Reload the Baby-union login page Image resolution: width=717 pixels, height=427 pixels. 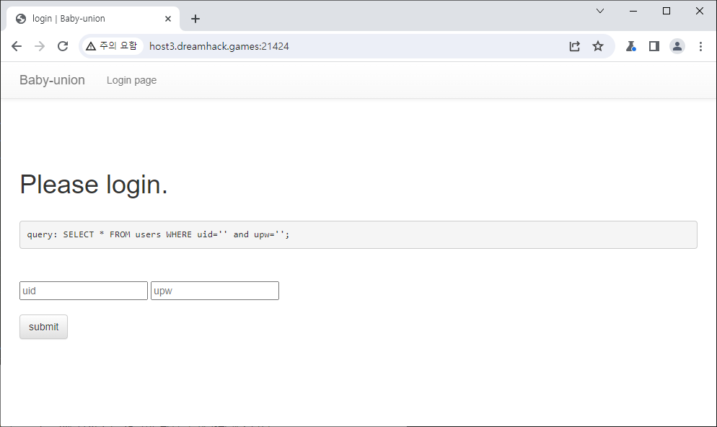(x=63, y=46)
